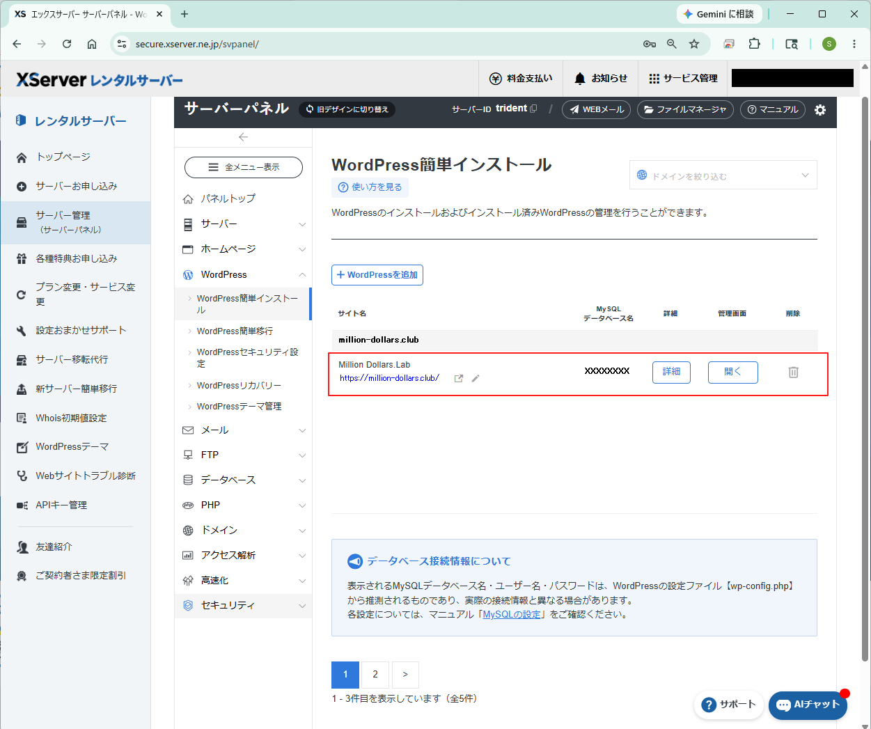This screenshot has width=871, height=729.
Task: Expand the ホームページ menu section
Action: [244, 249]
